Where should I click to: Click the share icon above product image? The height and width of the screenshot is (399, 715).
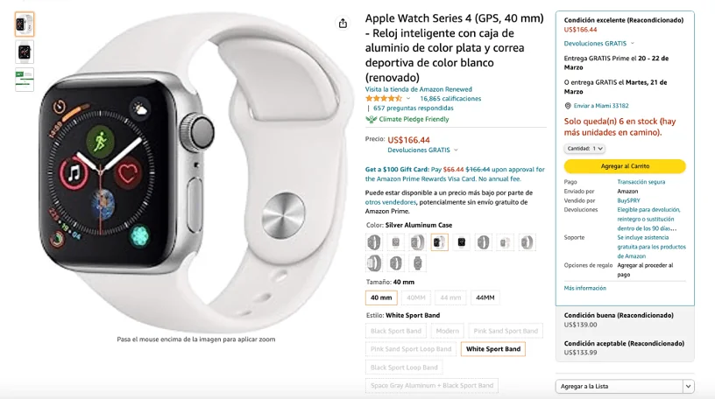pos(343,24)
